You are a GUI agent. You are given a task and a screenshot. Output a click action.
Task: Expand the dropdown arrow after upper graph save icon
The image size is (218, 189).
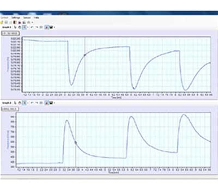(55, 27)
